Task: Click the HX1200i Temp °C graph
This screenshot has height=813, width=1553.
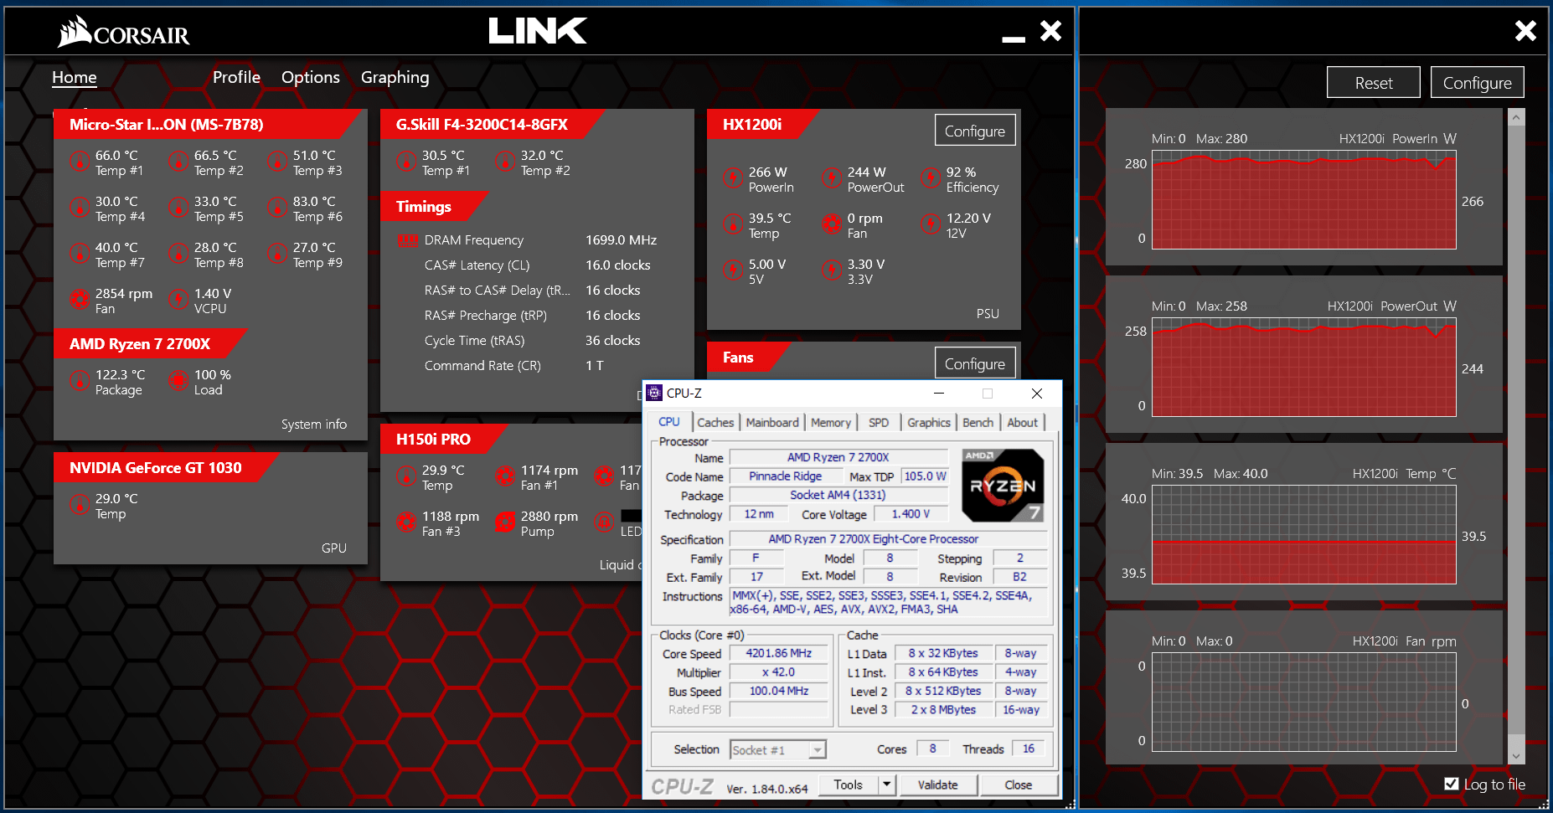Action: point(1304,536)
